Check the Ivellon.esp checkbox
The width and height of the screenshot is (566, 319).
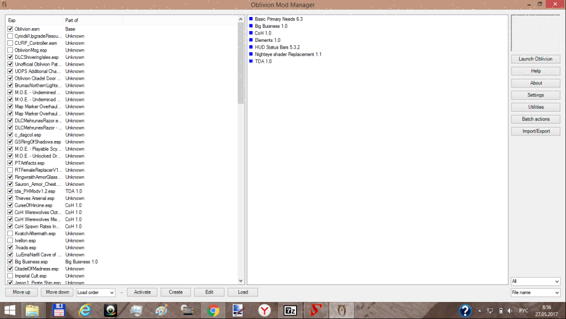click(x=10, y=241)
